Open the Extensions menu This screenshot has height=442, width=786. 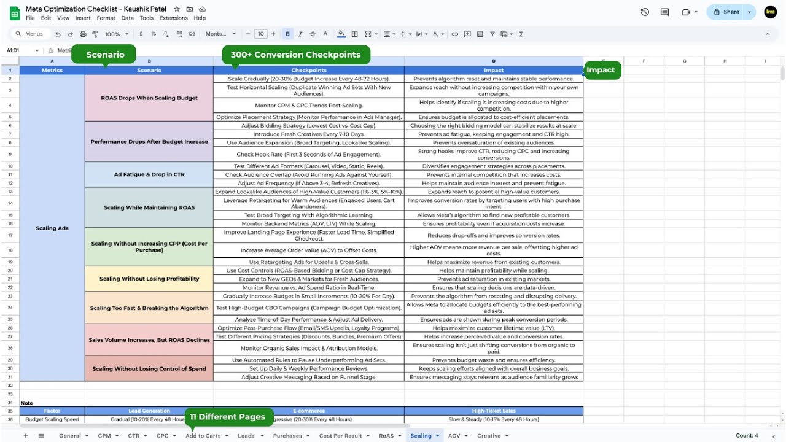(174, 18)
